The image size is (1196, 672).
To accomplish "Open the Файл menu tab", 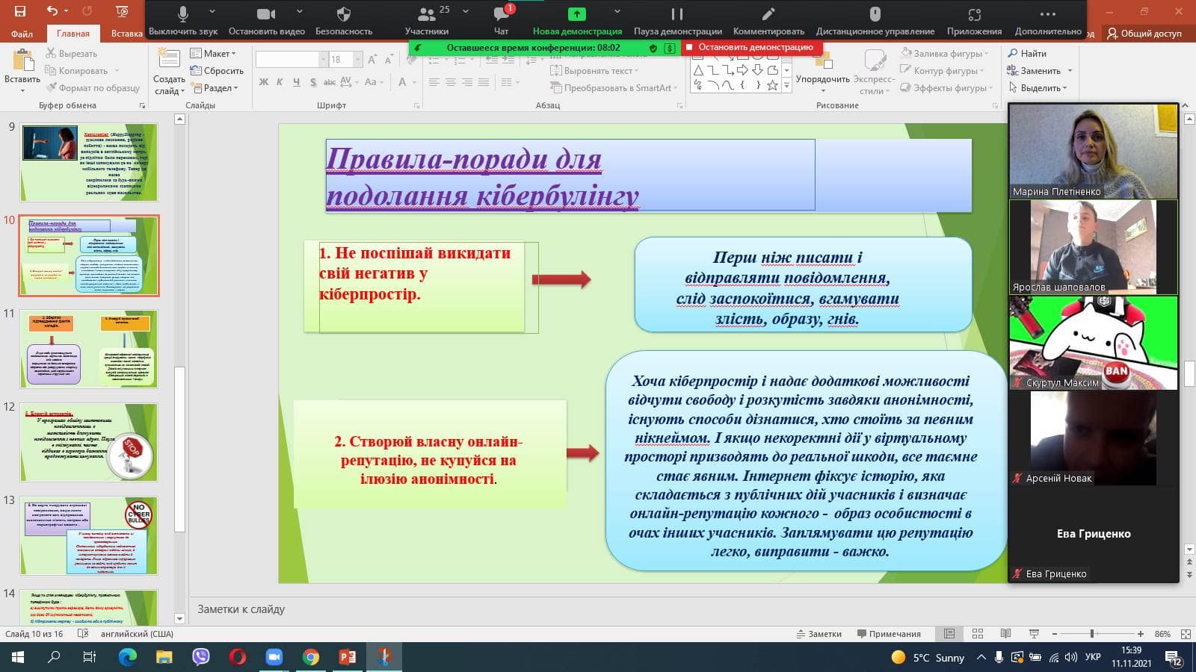I will (x=22, y=33).
